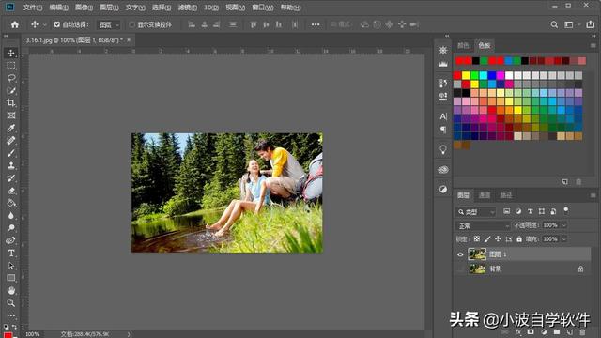Open the Layers panel flyout menu
601x338 pixels.
point(593,195)
